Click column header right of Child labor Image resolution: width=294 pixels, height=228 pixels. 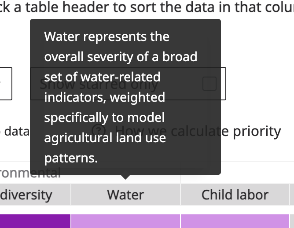click(x=292, y=195)
